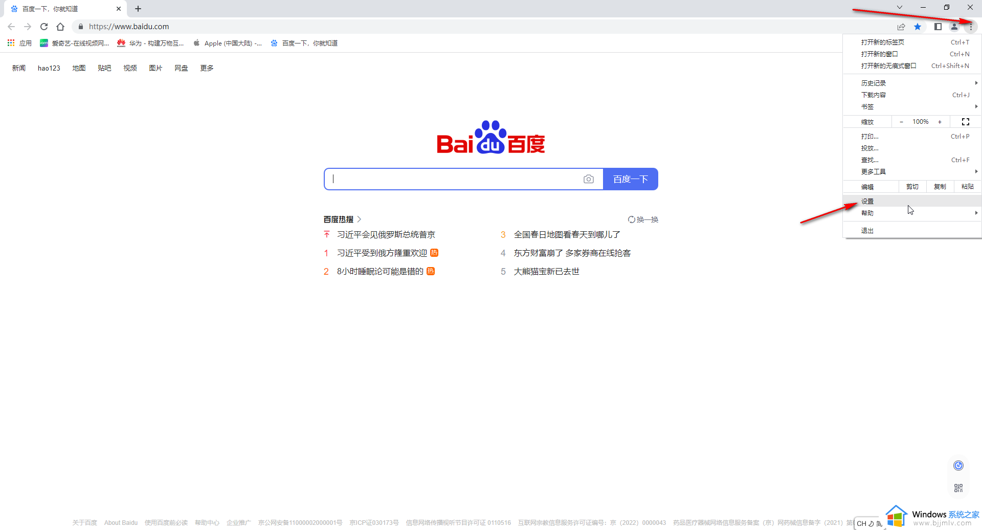Open the 帮助中心 footer link
The image size is (982, 530).
[x=207, y=523]
